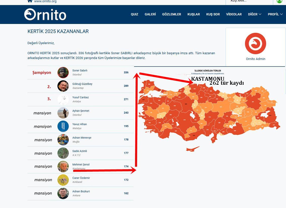Click Caner Özdemir's yellow flower avatar
The height and width of the screenshot is (208, 286).
63,180
